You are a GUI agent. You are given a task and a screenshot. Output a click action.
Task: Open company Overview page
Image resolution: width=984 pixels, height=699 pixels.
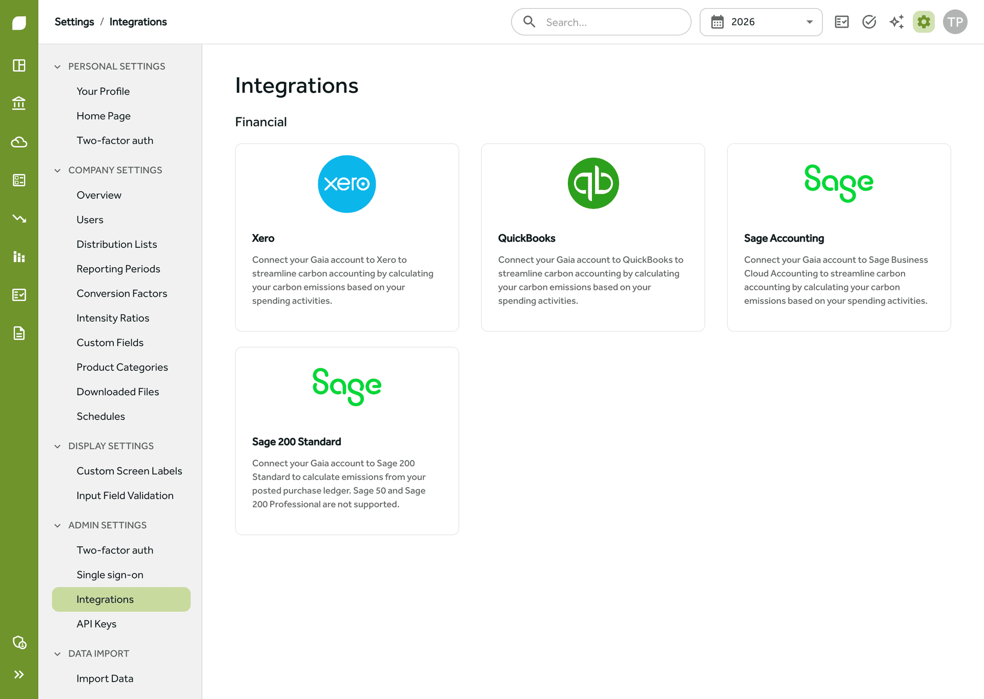point(99,195)
